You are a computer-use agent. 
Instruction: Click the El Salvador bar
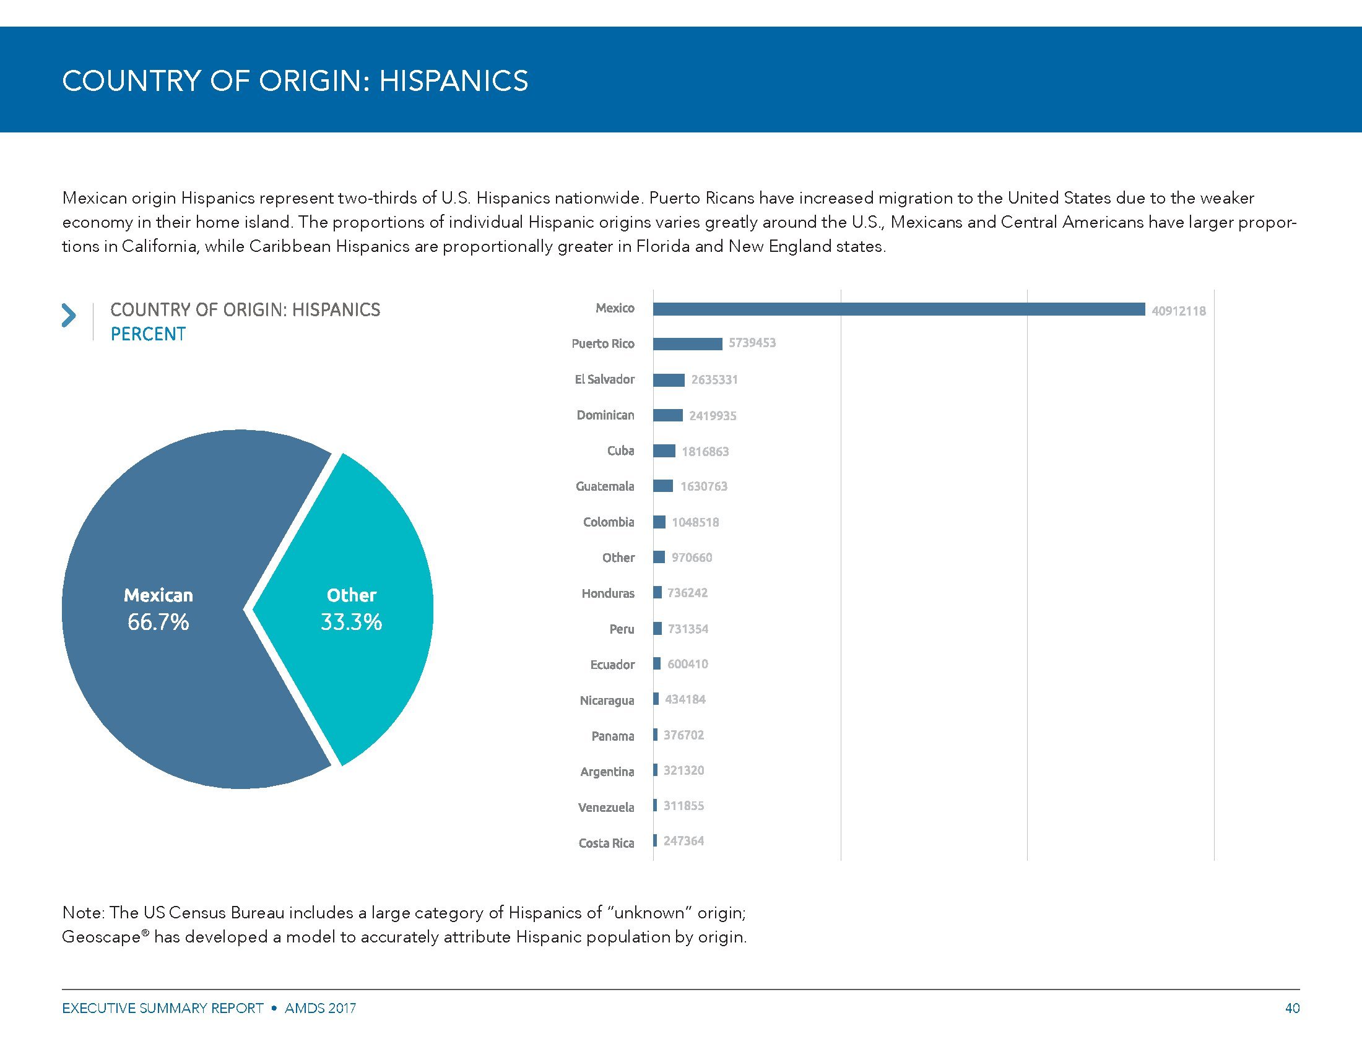pyautogui.click(x=669, y=379)
